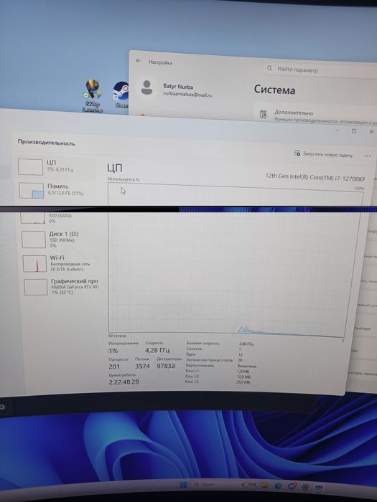Click the Система heading in Settings

pyautogui.click(x=274, y=90)
